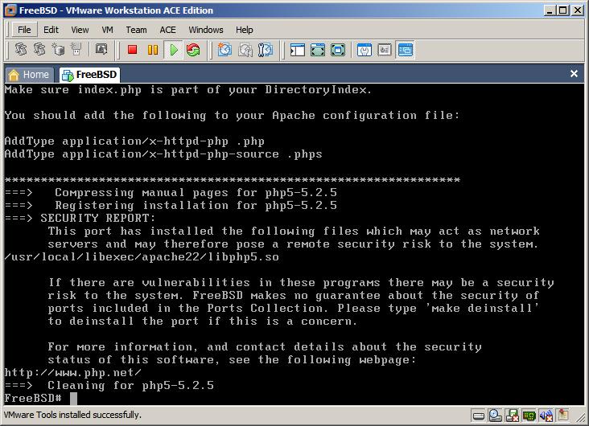
Task: Click the network adapter status icon
Action: point(529,416)
